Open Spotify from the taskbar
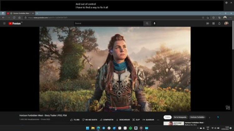This screenshot has width=234, height=131. [130, 128]
